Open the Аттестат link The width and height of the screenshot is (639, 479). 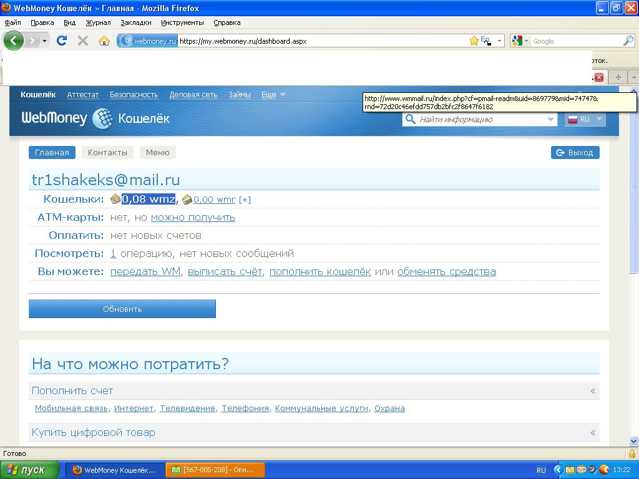click(83, 95)
